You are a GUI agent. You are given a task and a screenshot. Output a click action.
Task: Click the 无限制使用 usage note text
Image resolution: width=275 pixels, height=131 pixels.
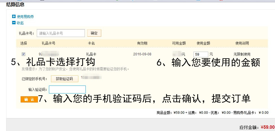[242, 54]
